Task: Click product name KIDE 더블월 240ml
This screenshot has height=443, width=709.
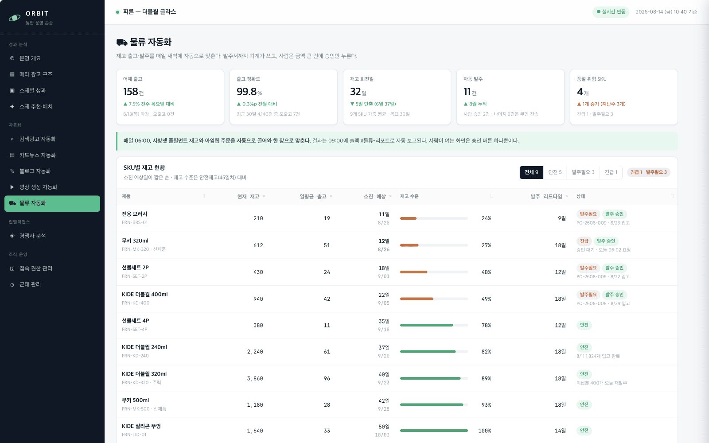Action: [144, 347]
